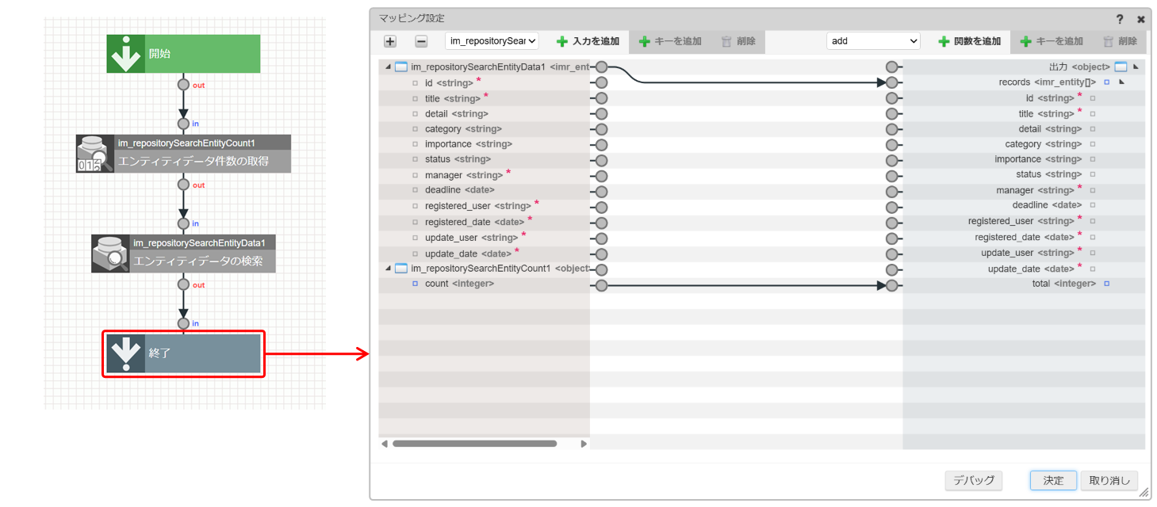The height and width of the screenshot is (507, 1157).
Task: Click the 終了 end node icon
Action: coord(125,353)
